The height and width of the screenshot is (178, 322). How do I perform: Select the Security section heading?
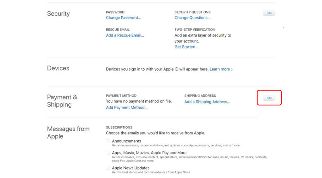click(58, 13)
